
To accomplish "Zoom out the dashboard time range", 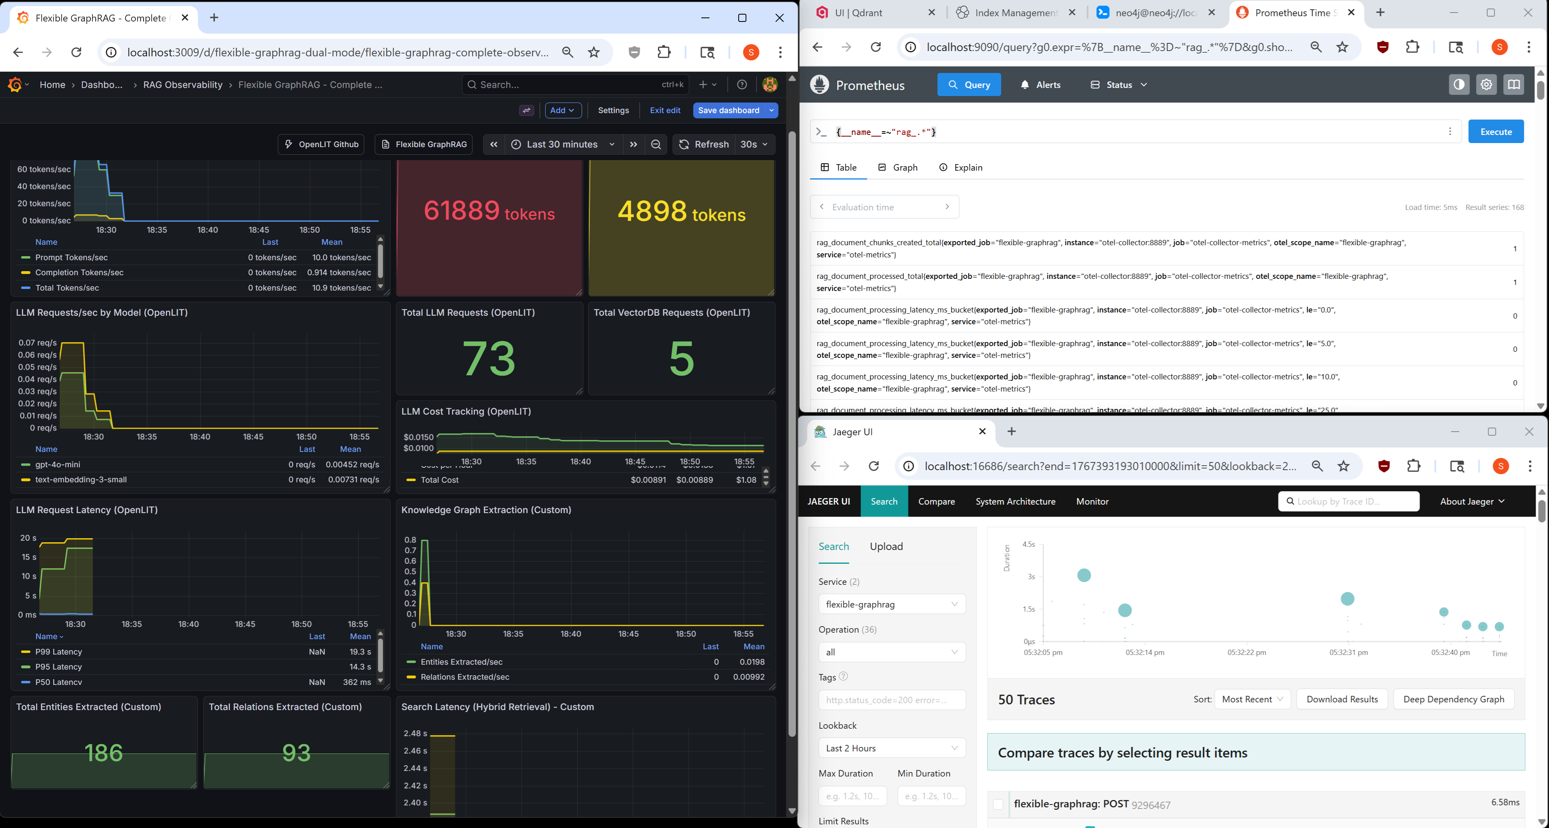I will (x=655, y=144).
